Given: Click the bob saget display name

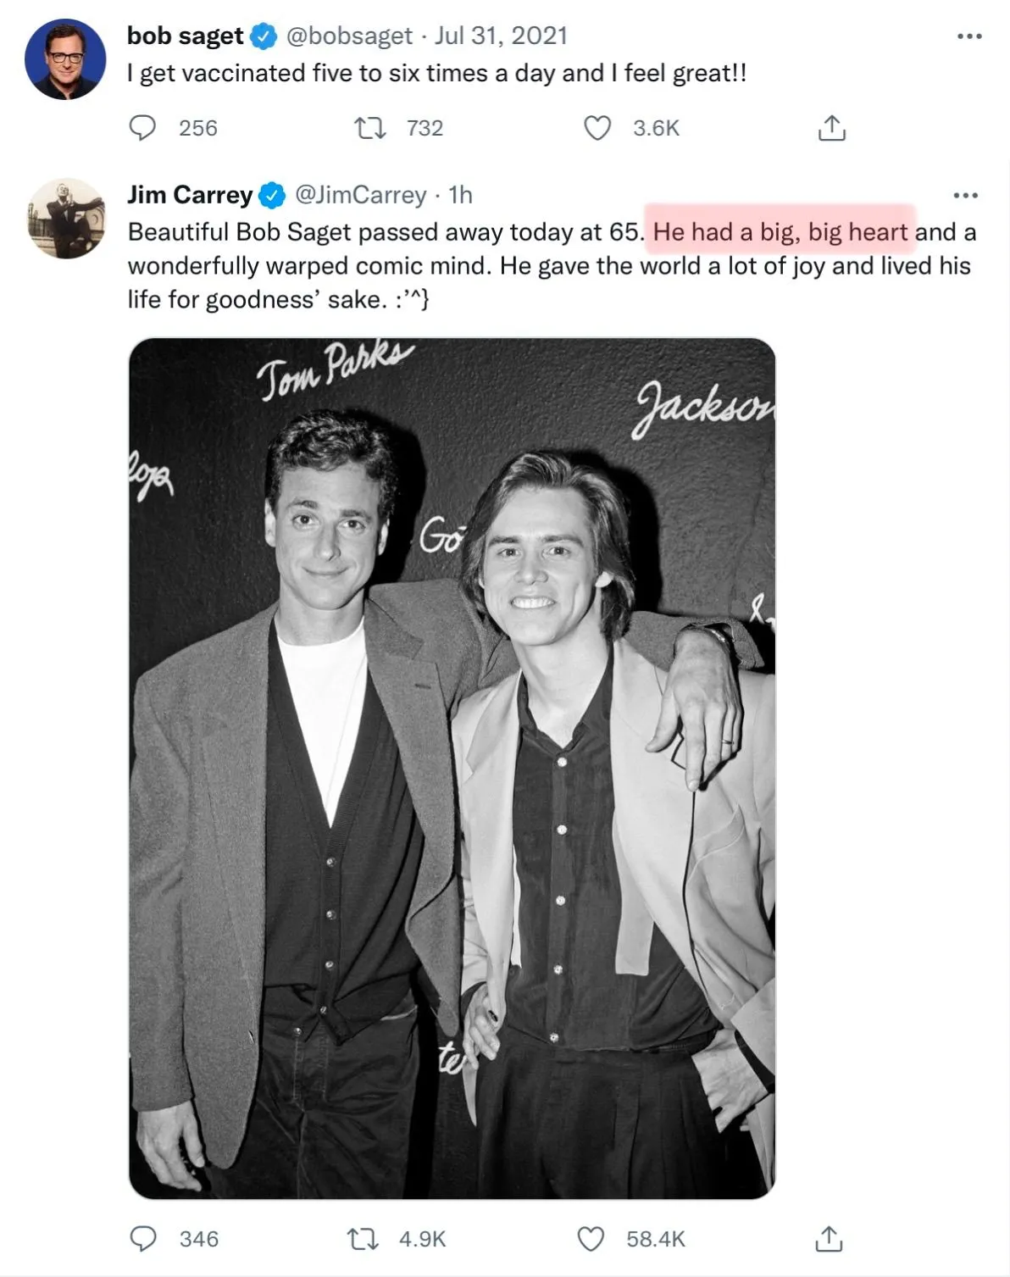Looking at the screenshot, I should click(x=185, y=36).
